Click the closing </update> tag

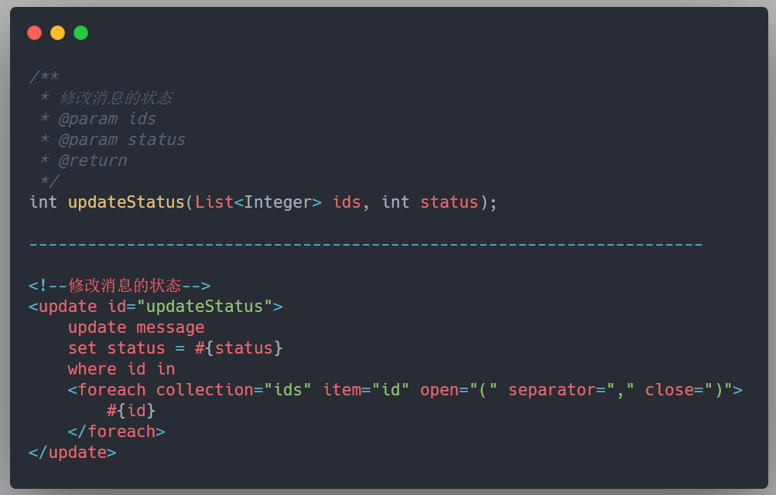click(72, 453)
